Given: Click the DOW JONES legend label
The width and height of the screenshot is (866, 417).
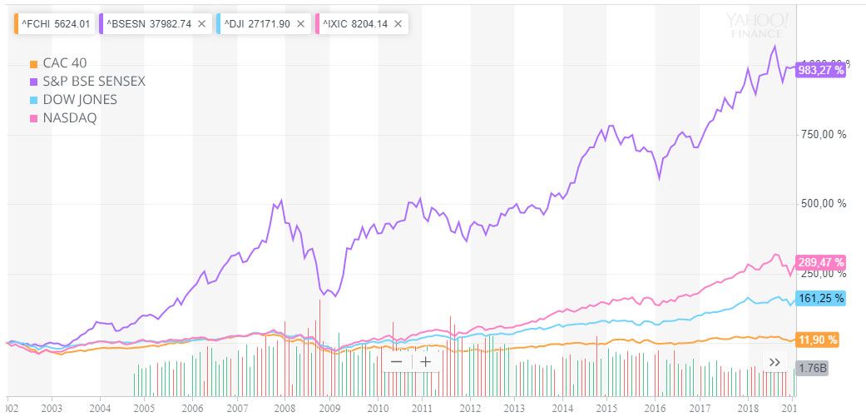Looking at the screenshot, I should tap(80, 100).
